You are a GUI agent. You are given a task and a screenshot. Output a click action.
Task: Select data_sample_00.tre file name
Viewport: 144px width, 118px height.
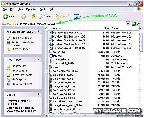[64, 83]
